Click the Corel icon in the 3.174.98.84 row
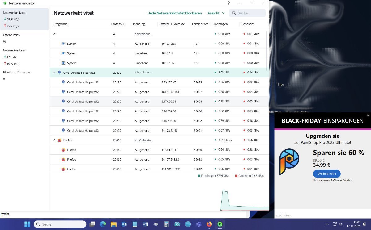This screenshot has width=371, height=230. [x=63, y=101]
